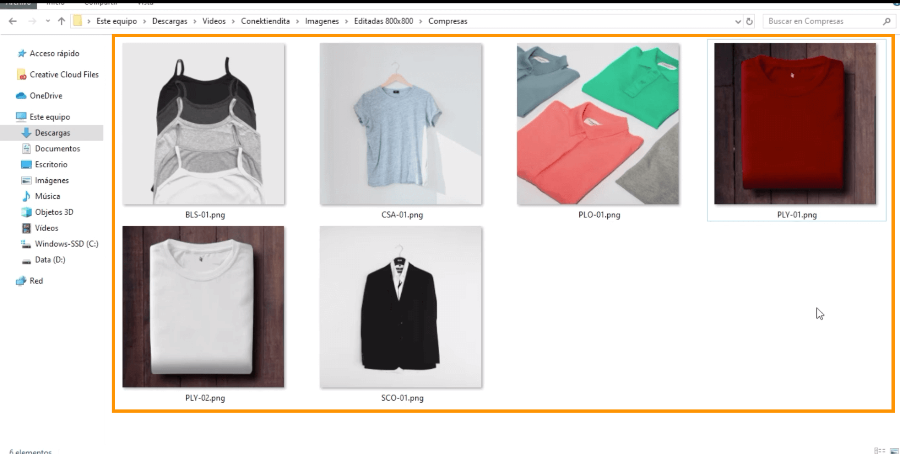Expand the chevron after Descargas in the address bar

[x=195, y=21]
